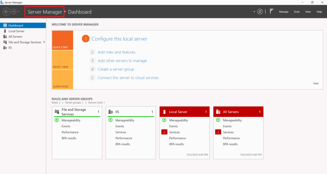Viewport: 327px width, 174px height.
Task: Click the IIS icon in sidebar
Action: [x=5, y=48]
